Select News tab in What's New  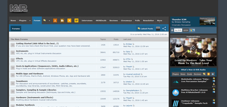pyautogui.click(x=183, y=74)
